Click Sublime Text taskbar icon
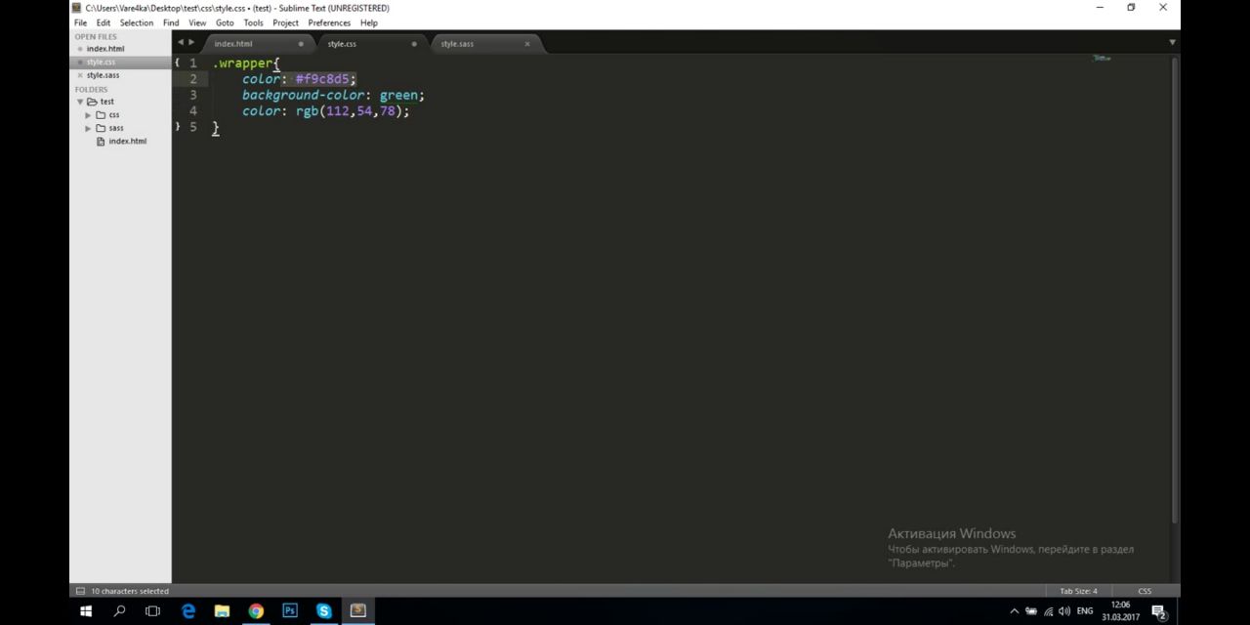This screenshot has height=625, width=1250. [357, 611]
